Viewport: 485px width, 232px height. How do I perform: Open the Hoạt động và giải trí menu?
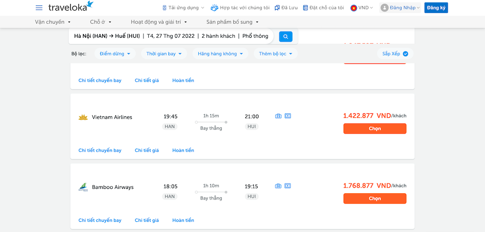[159, 22]
